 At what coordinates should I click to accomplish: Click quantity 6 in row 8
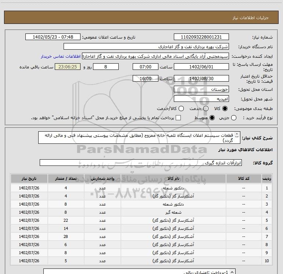pos(66,245)
